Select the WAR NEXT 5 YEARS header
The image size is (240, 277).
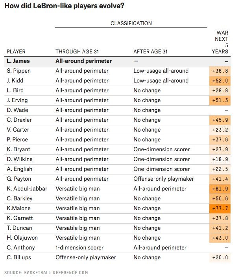coord(222,42)
